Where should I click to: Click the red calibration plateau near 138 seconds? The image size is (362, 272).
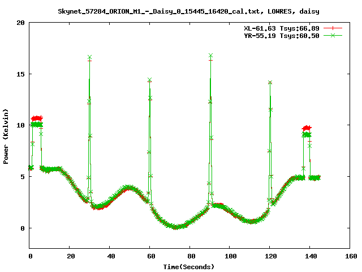307,128
